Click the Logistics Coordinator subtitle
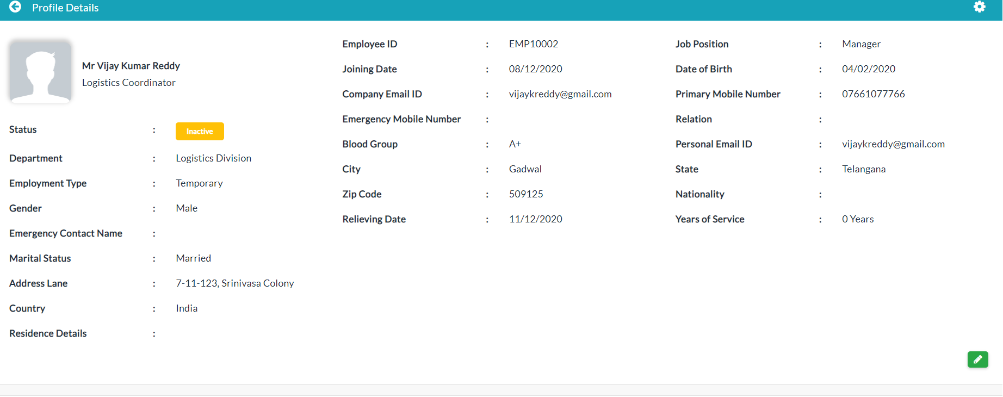This screenshot has height=397, width=1003. tap(129, 83)
